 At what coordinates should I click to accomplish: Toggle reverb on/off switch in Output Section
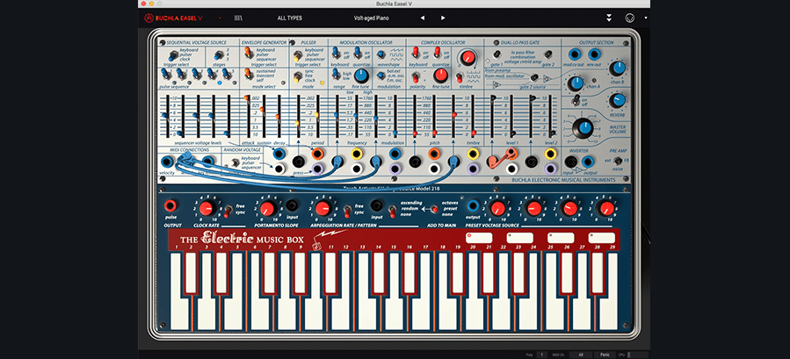(575, 100)
